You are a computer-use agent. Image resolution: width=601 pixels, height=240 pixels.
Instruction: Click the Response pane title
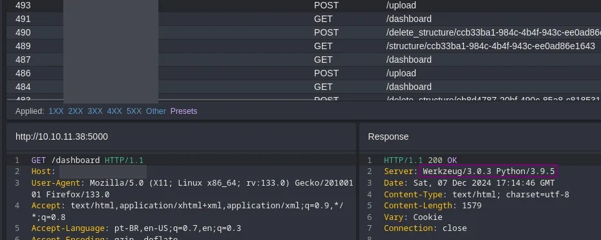(x=388, y=136)
